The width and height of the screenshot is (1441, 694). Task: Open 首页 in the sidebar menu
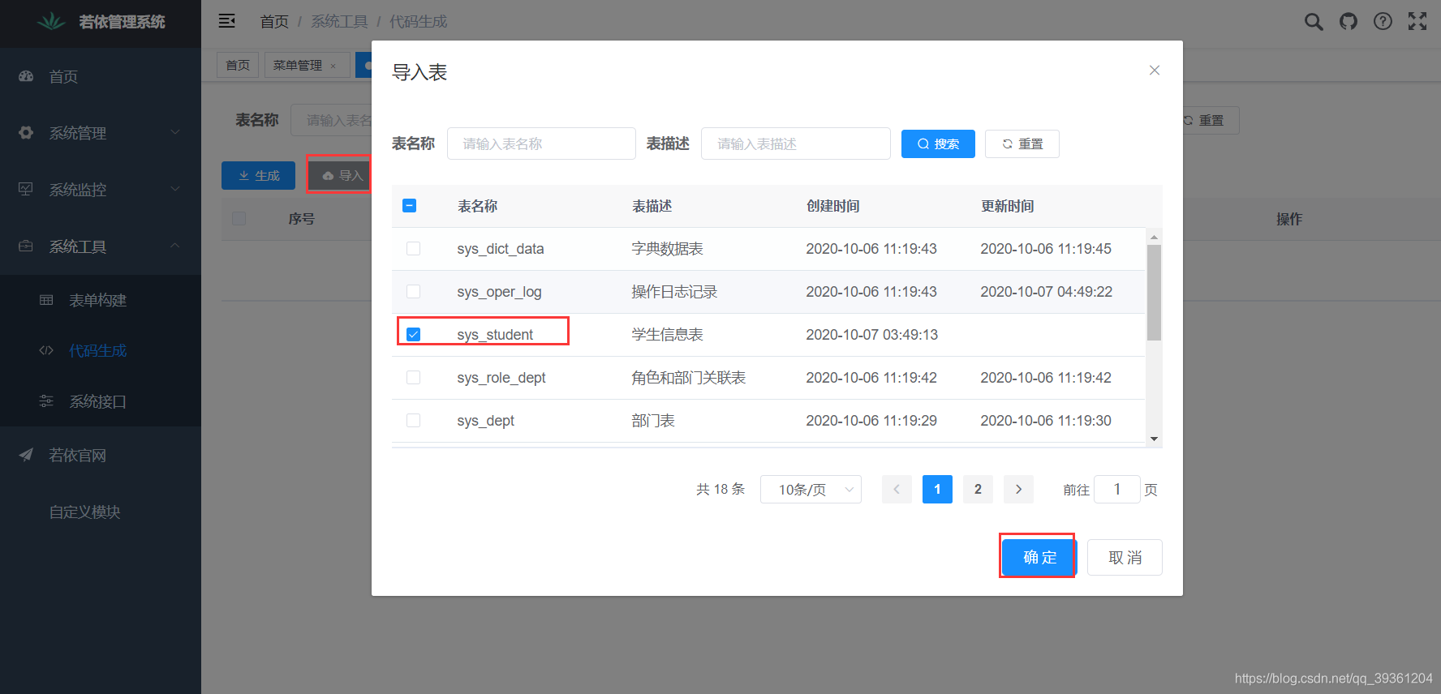tap(101, 76)
